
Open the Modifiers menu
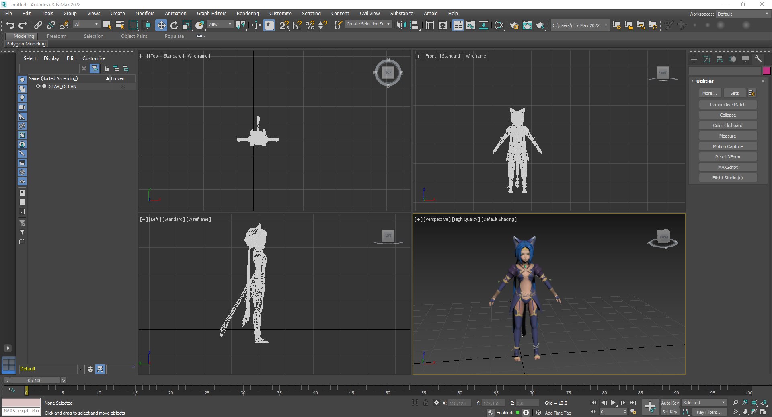(145, 14)
